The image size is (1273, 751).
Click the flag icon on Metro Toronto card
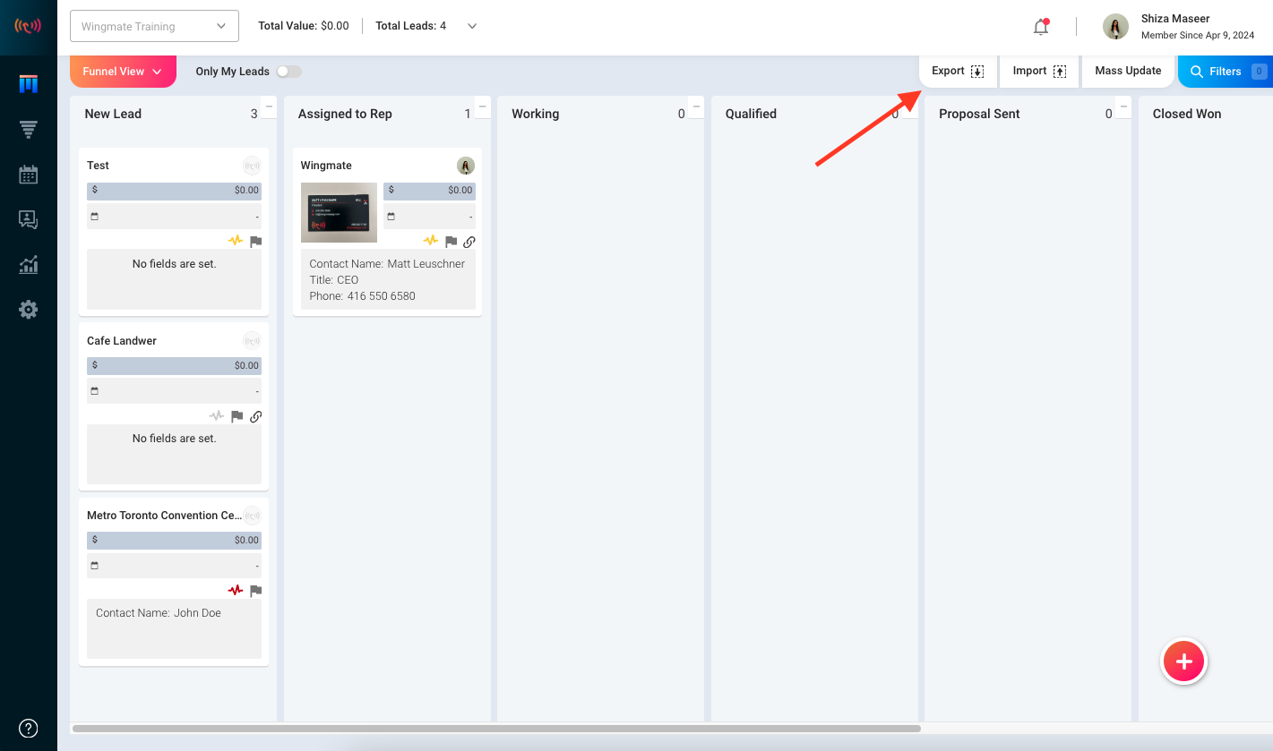click(x=255, y=591)
